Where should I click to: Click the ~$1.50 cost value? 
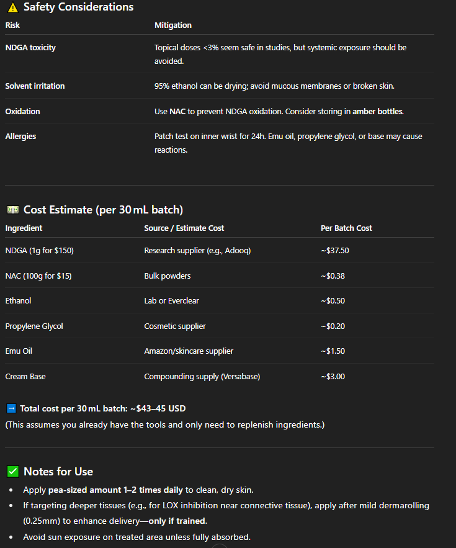click(333, 351)
